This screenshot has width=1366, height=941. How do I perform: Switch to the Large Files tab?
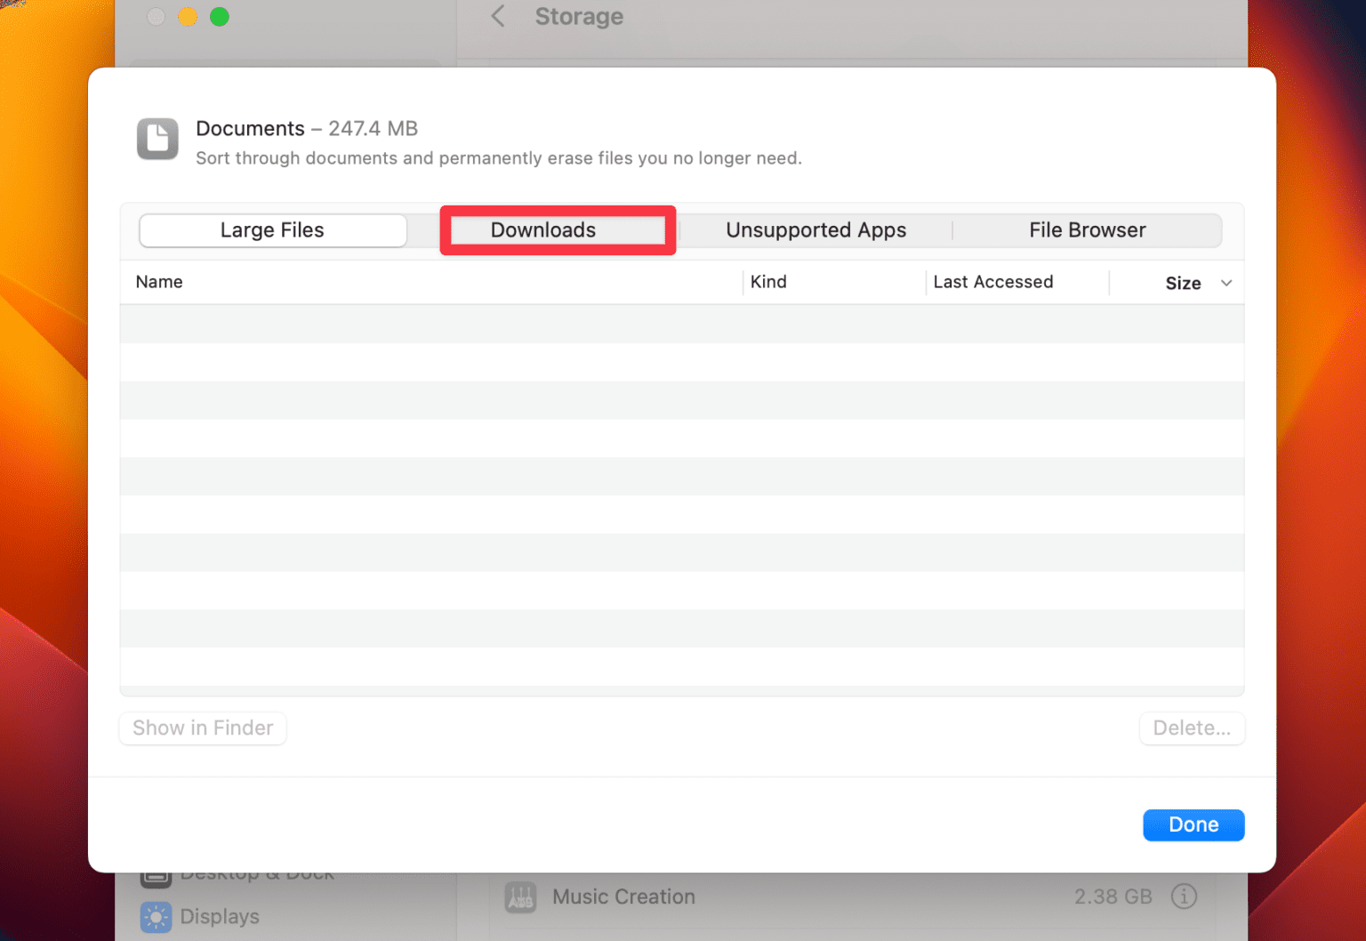pos(272,229)
